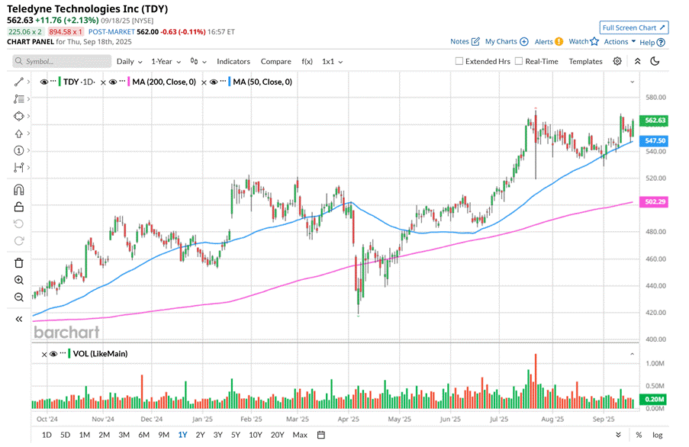Zoom in on the chart
The width and height of the screenshot is (689, 447).
pos(18,280)
